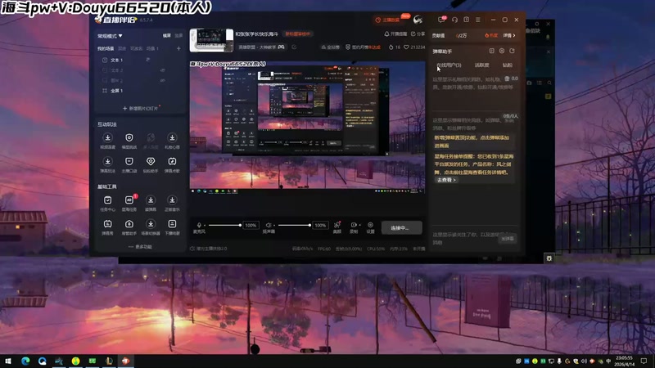
Task: Click the 开播提醒 bell button
Action: (x=395, y=34)
